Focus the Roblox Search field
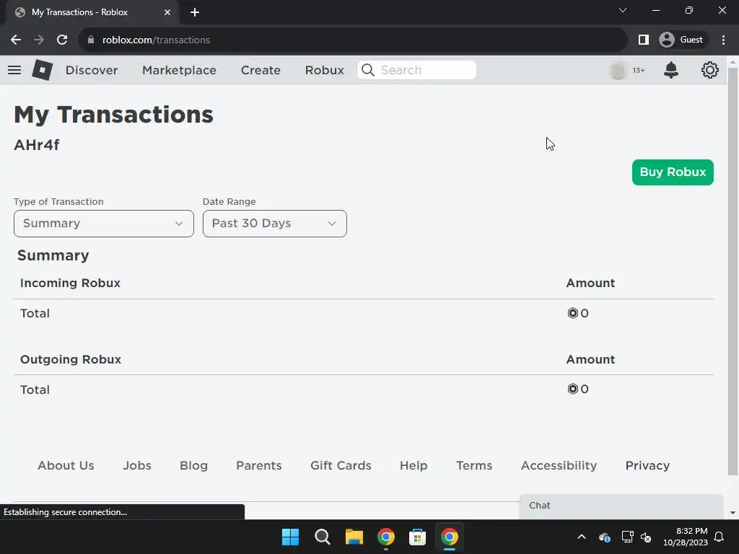 [416, 70]
